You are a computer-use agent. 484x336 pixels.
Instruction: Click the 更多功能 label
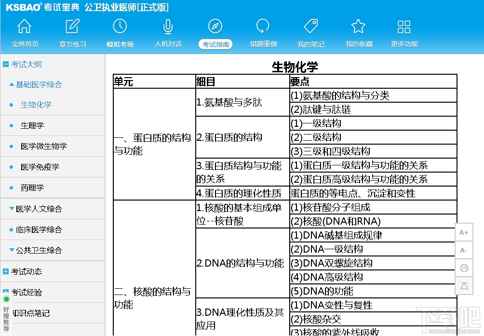point(404,44)
